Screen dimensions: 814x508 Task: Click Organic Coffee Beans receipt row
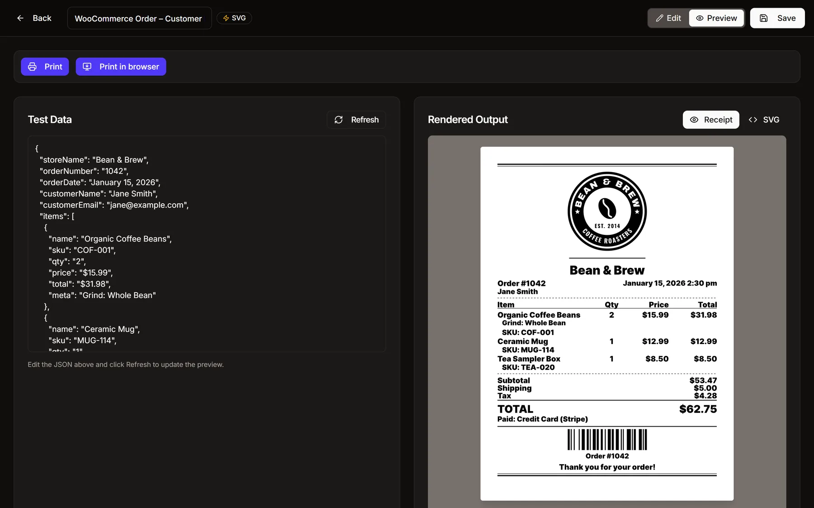click(607, 315)
